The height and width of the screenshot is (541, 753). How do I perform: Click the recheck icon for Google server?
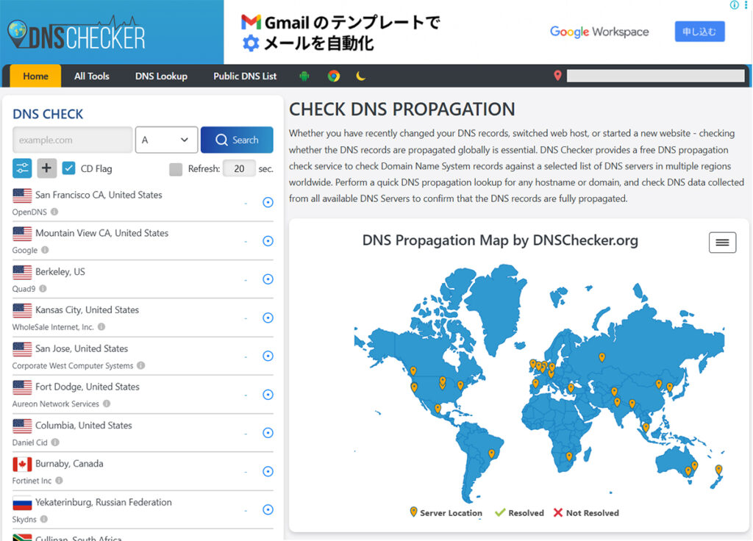pos(268,241)
